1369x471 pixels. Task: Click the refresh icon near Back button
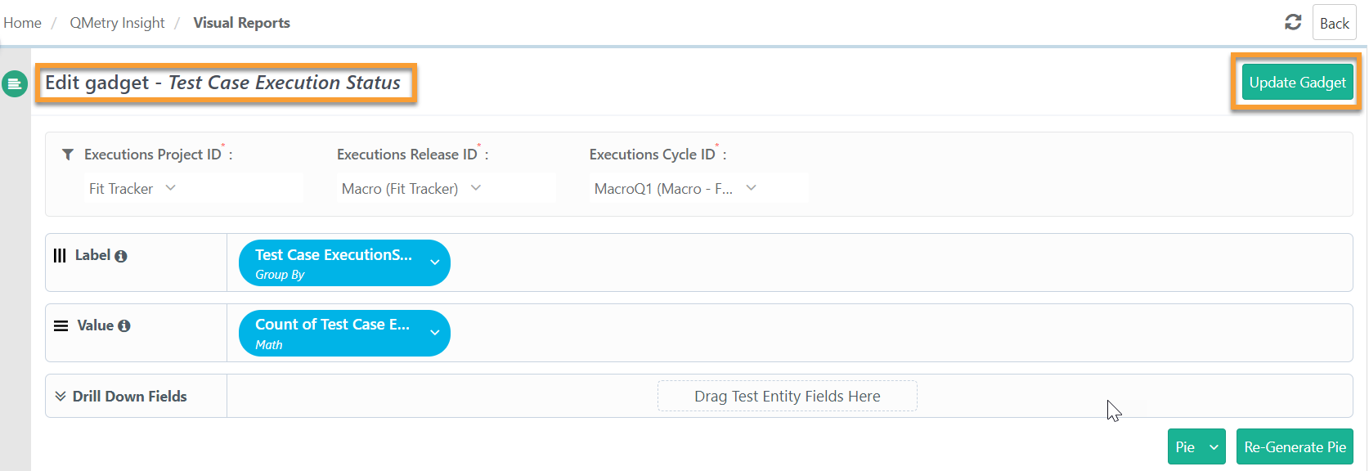click(x=1293, y=22)
